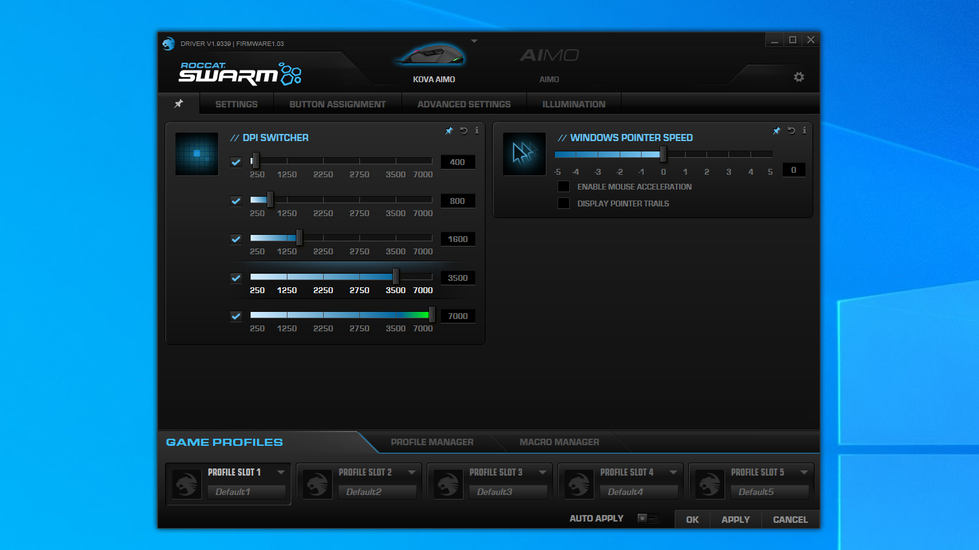Click the Default1 profile name field
This screenshot has width=979, height=550.
click(x=247, y=492)
